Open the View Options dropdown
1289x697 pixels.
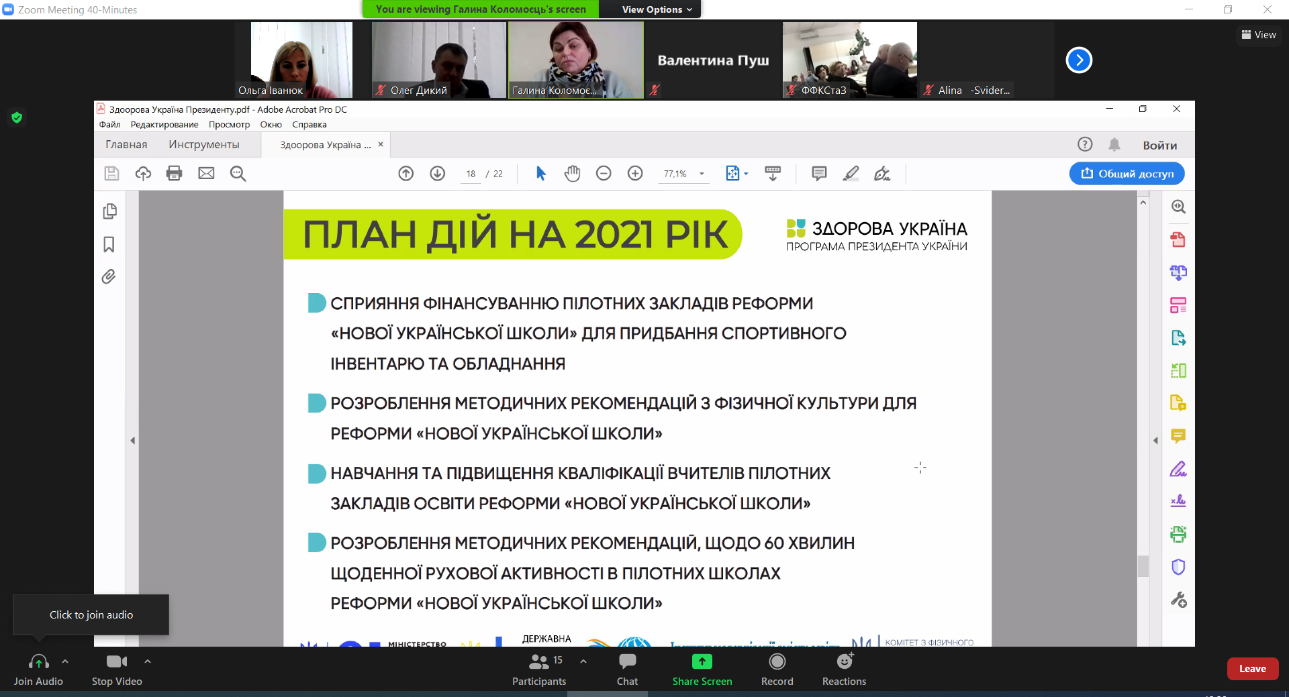point(649,9)
